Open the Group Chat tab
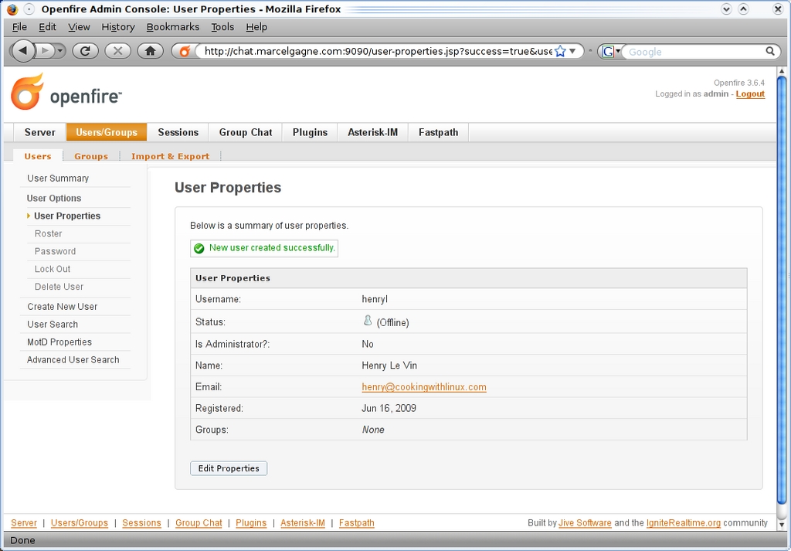The height and width of the screenshot is (551, 791). pyautogui.click(x=245, y=132)
